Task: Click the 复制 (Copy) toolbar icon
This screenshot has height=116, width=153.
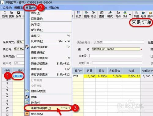Action: pyautogui.click(x=12, y=14)
